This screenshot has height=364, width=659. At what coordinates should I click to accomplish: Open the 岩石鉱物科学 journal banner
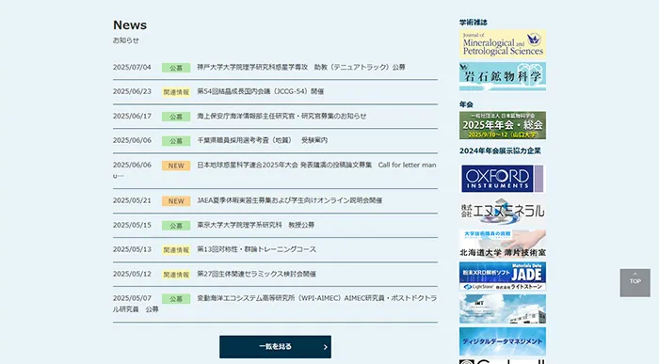pyautogui.click(x=503, y=76)
